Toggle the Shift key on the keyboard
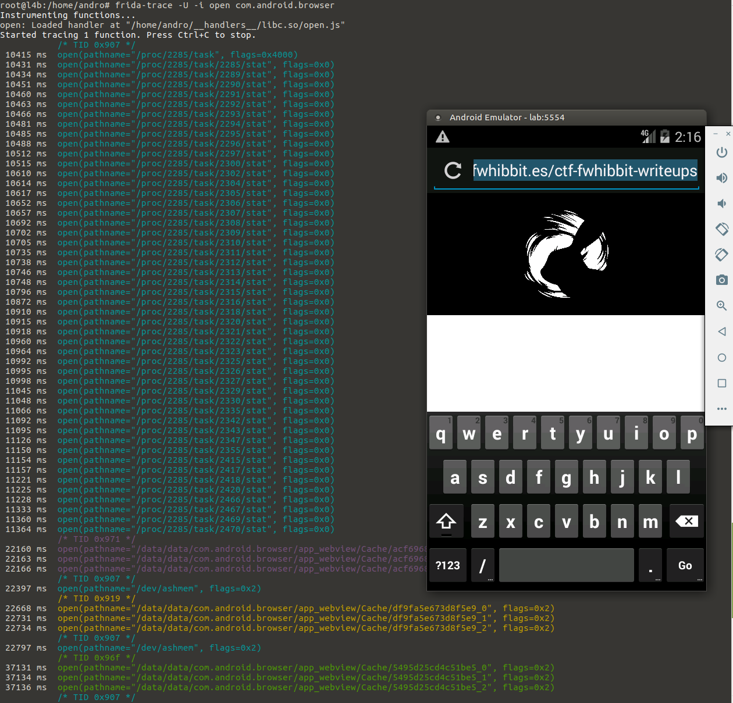 click(x=446, y=521)
